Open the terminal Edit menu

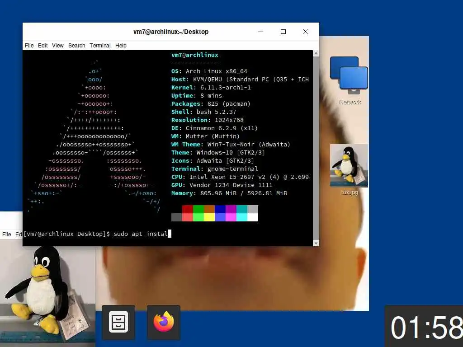tap(43, 46)
